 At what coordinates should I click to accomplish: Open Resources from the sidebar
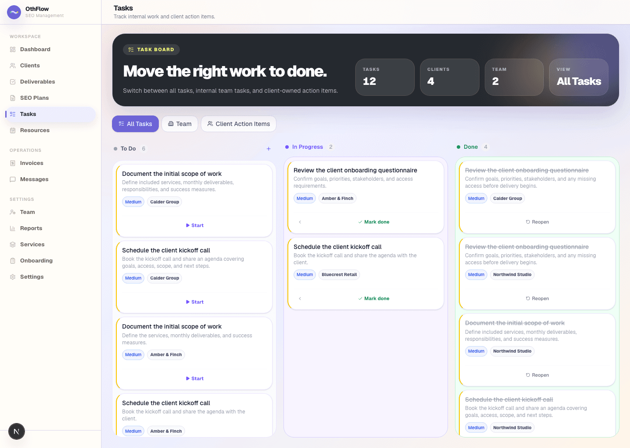(x=50, y=130)
